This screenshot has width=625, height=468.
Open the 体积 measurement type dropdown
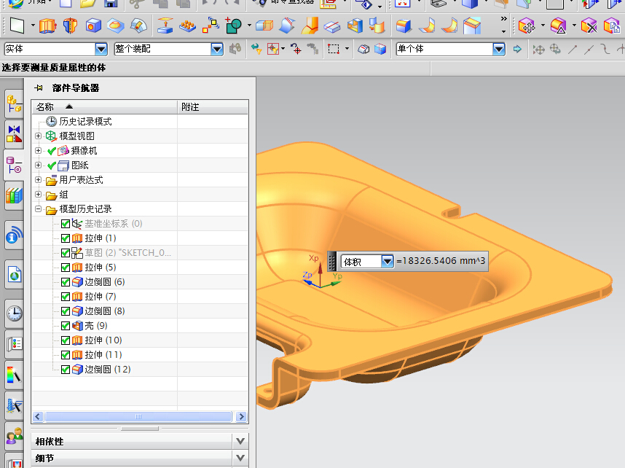pos(387,261)
